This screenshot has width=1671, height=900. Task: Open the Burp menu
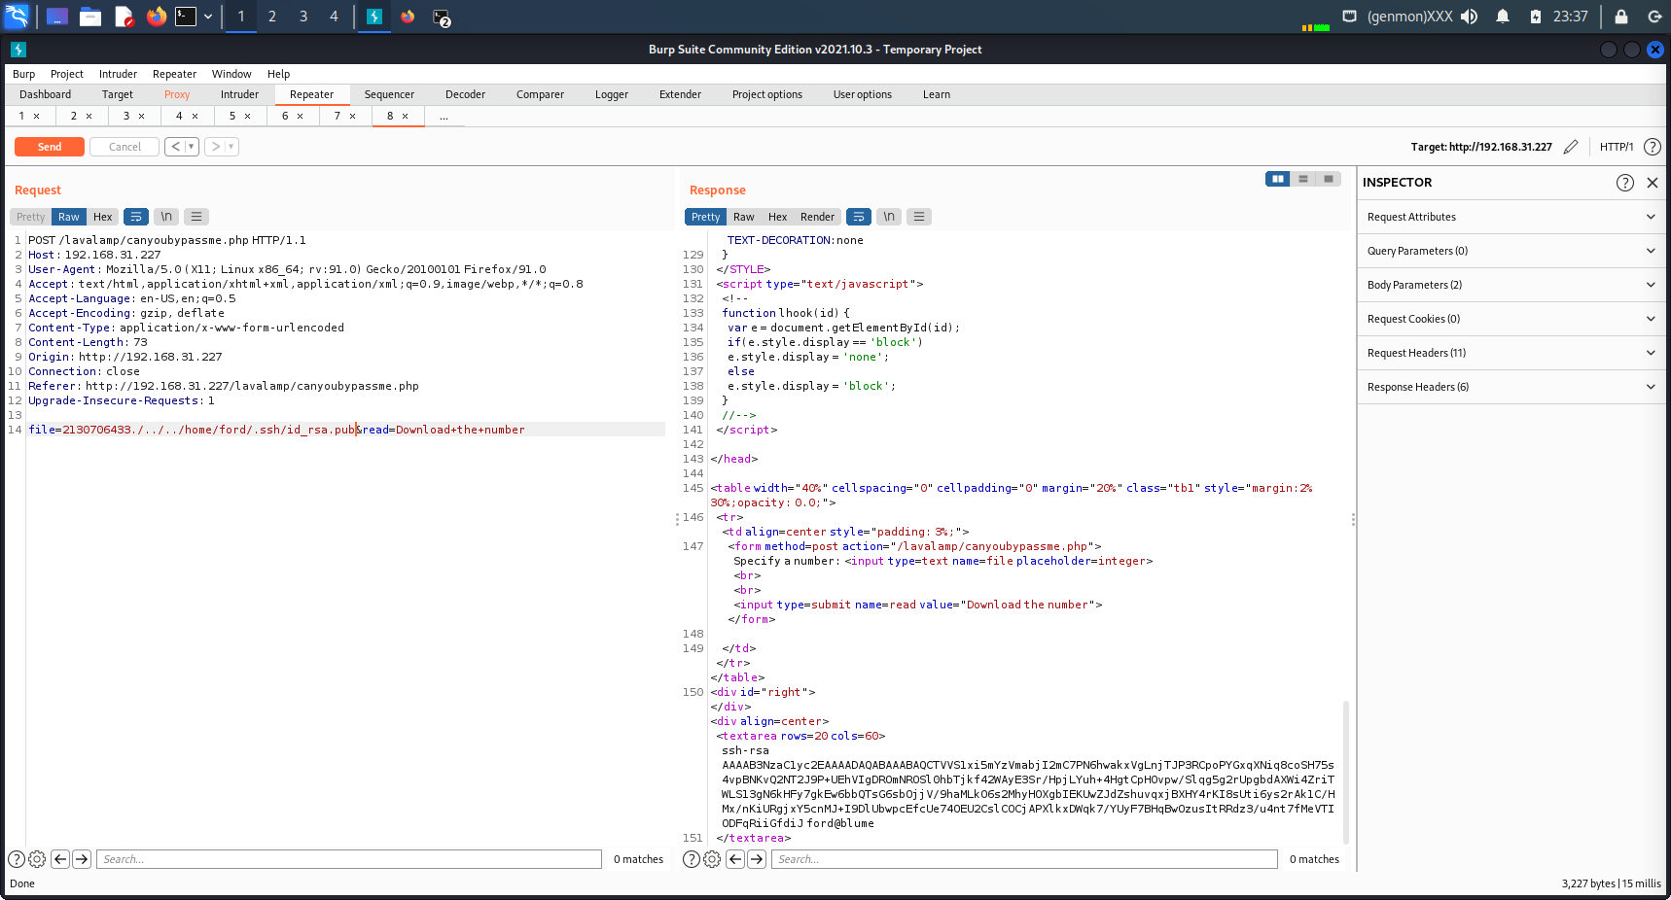point(23,74)
